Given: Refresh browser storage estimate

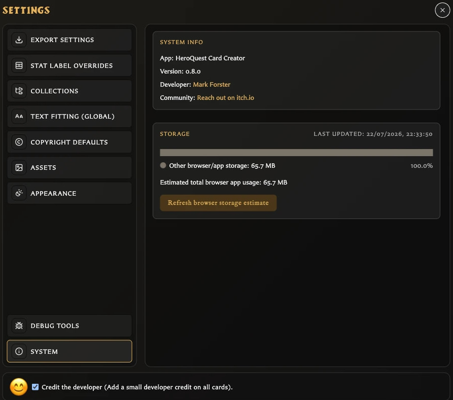Looking at the screenshot, I should pyautogui.click(x=218, y=203).
